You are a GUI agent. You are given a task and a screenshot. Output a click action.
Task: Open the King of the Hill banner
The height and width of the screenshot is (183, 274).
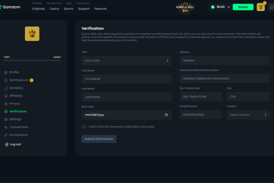[x=185, y=7]
